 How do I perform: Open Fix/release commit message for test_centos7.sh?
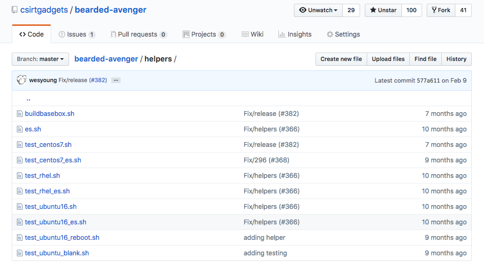tap(271, 145)
